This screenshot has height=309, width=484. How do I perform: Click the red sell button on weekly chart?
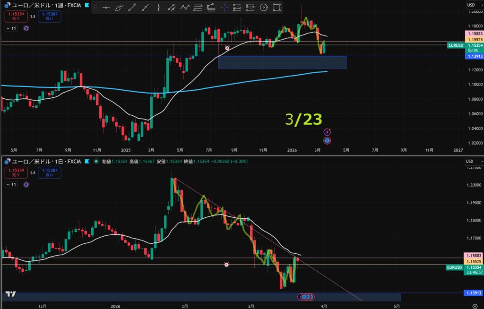[x=16, y=17]
